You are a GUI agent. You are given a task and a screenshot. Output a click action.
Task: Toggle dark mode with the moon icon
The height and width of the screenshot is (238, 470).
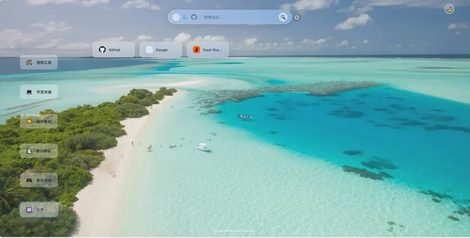pos(449,9)
